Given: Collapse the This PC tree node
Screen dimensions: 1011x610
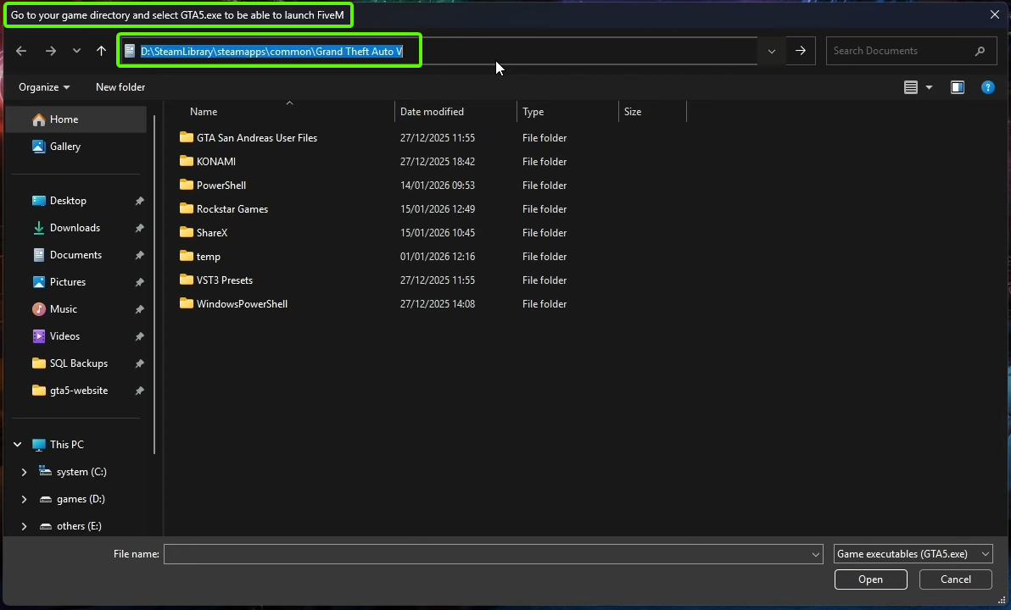Looking at the screenshot, I should coord(18,445).
